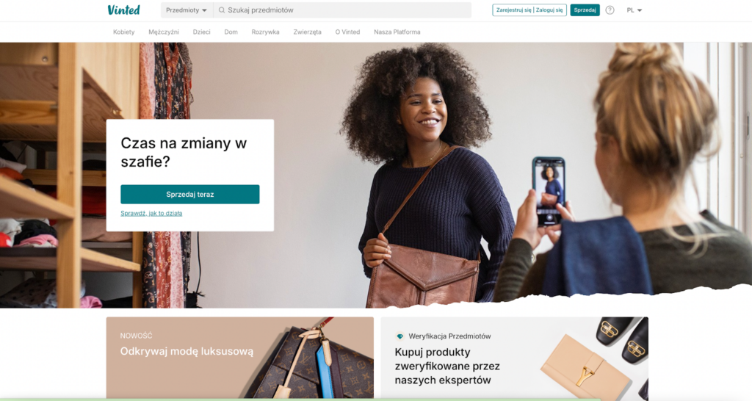The height and width of the screenshot is (401, 752).
Task: Select the Dom category
Action: (x=231, y=32)
